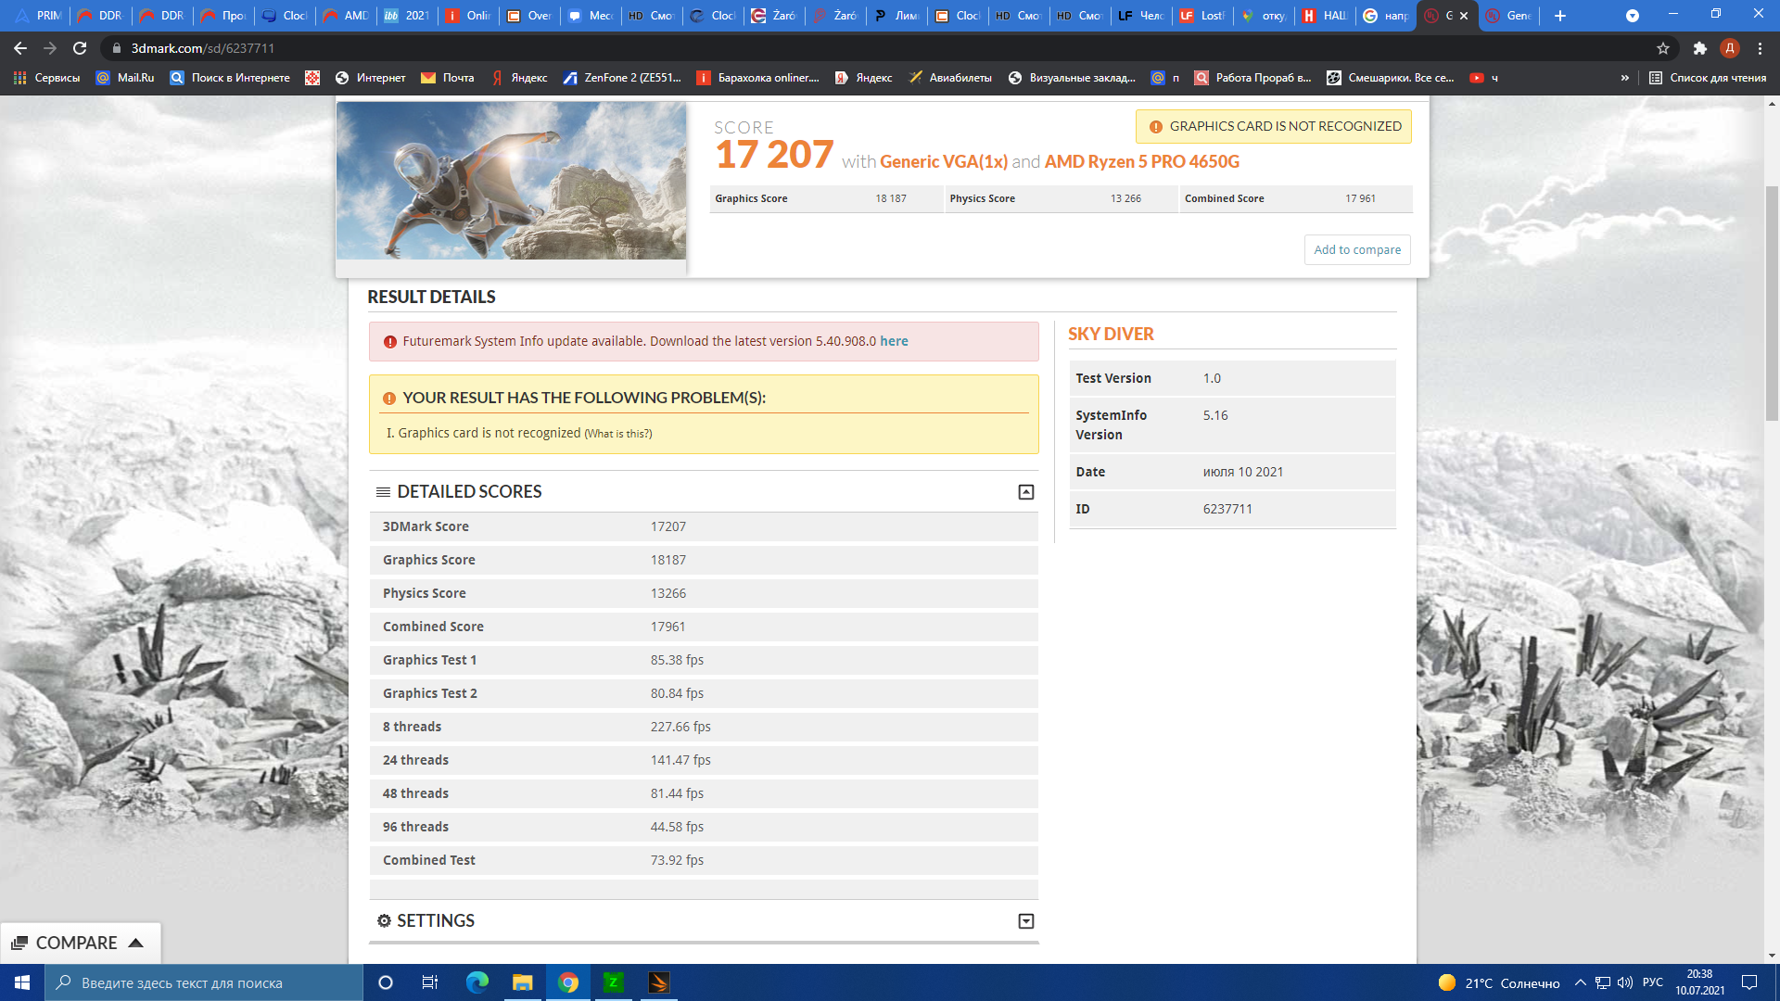Click the Windows search input field

[204, 982]
